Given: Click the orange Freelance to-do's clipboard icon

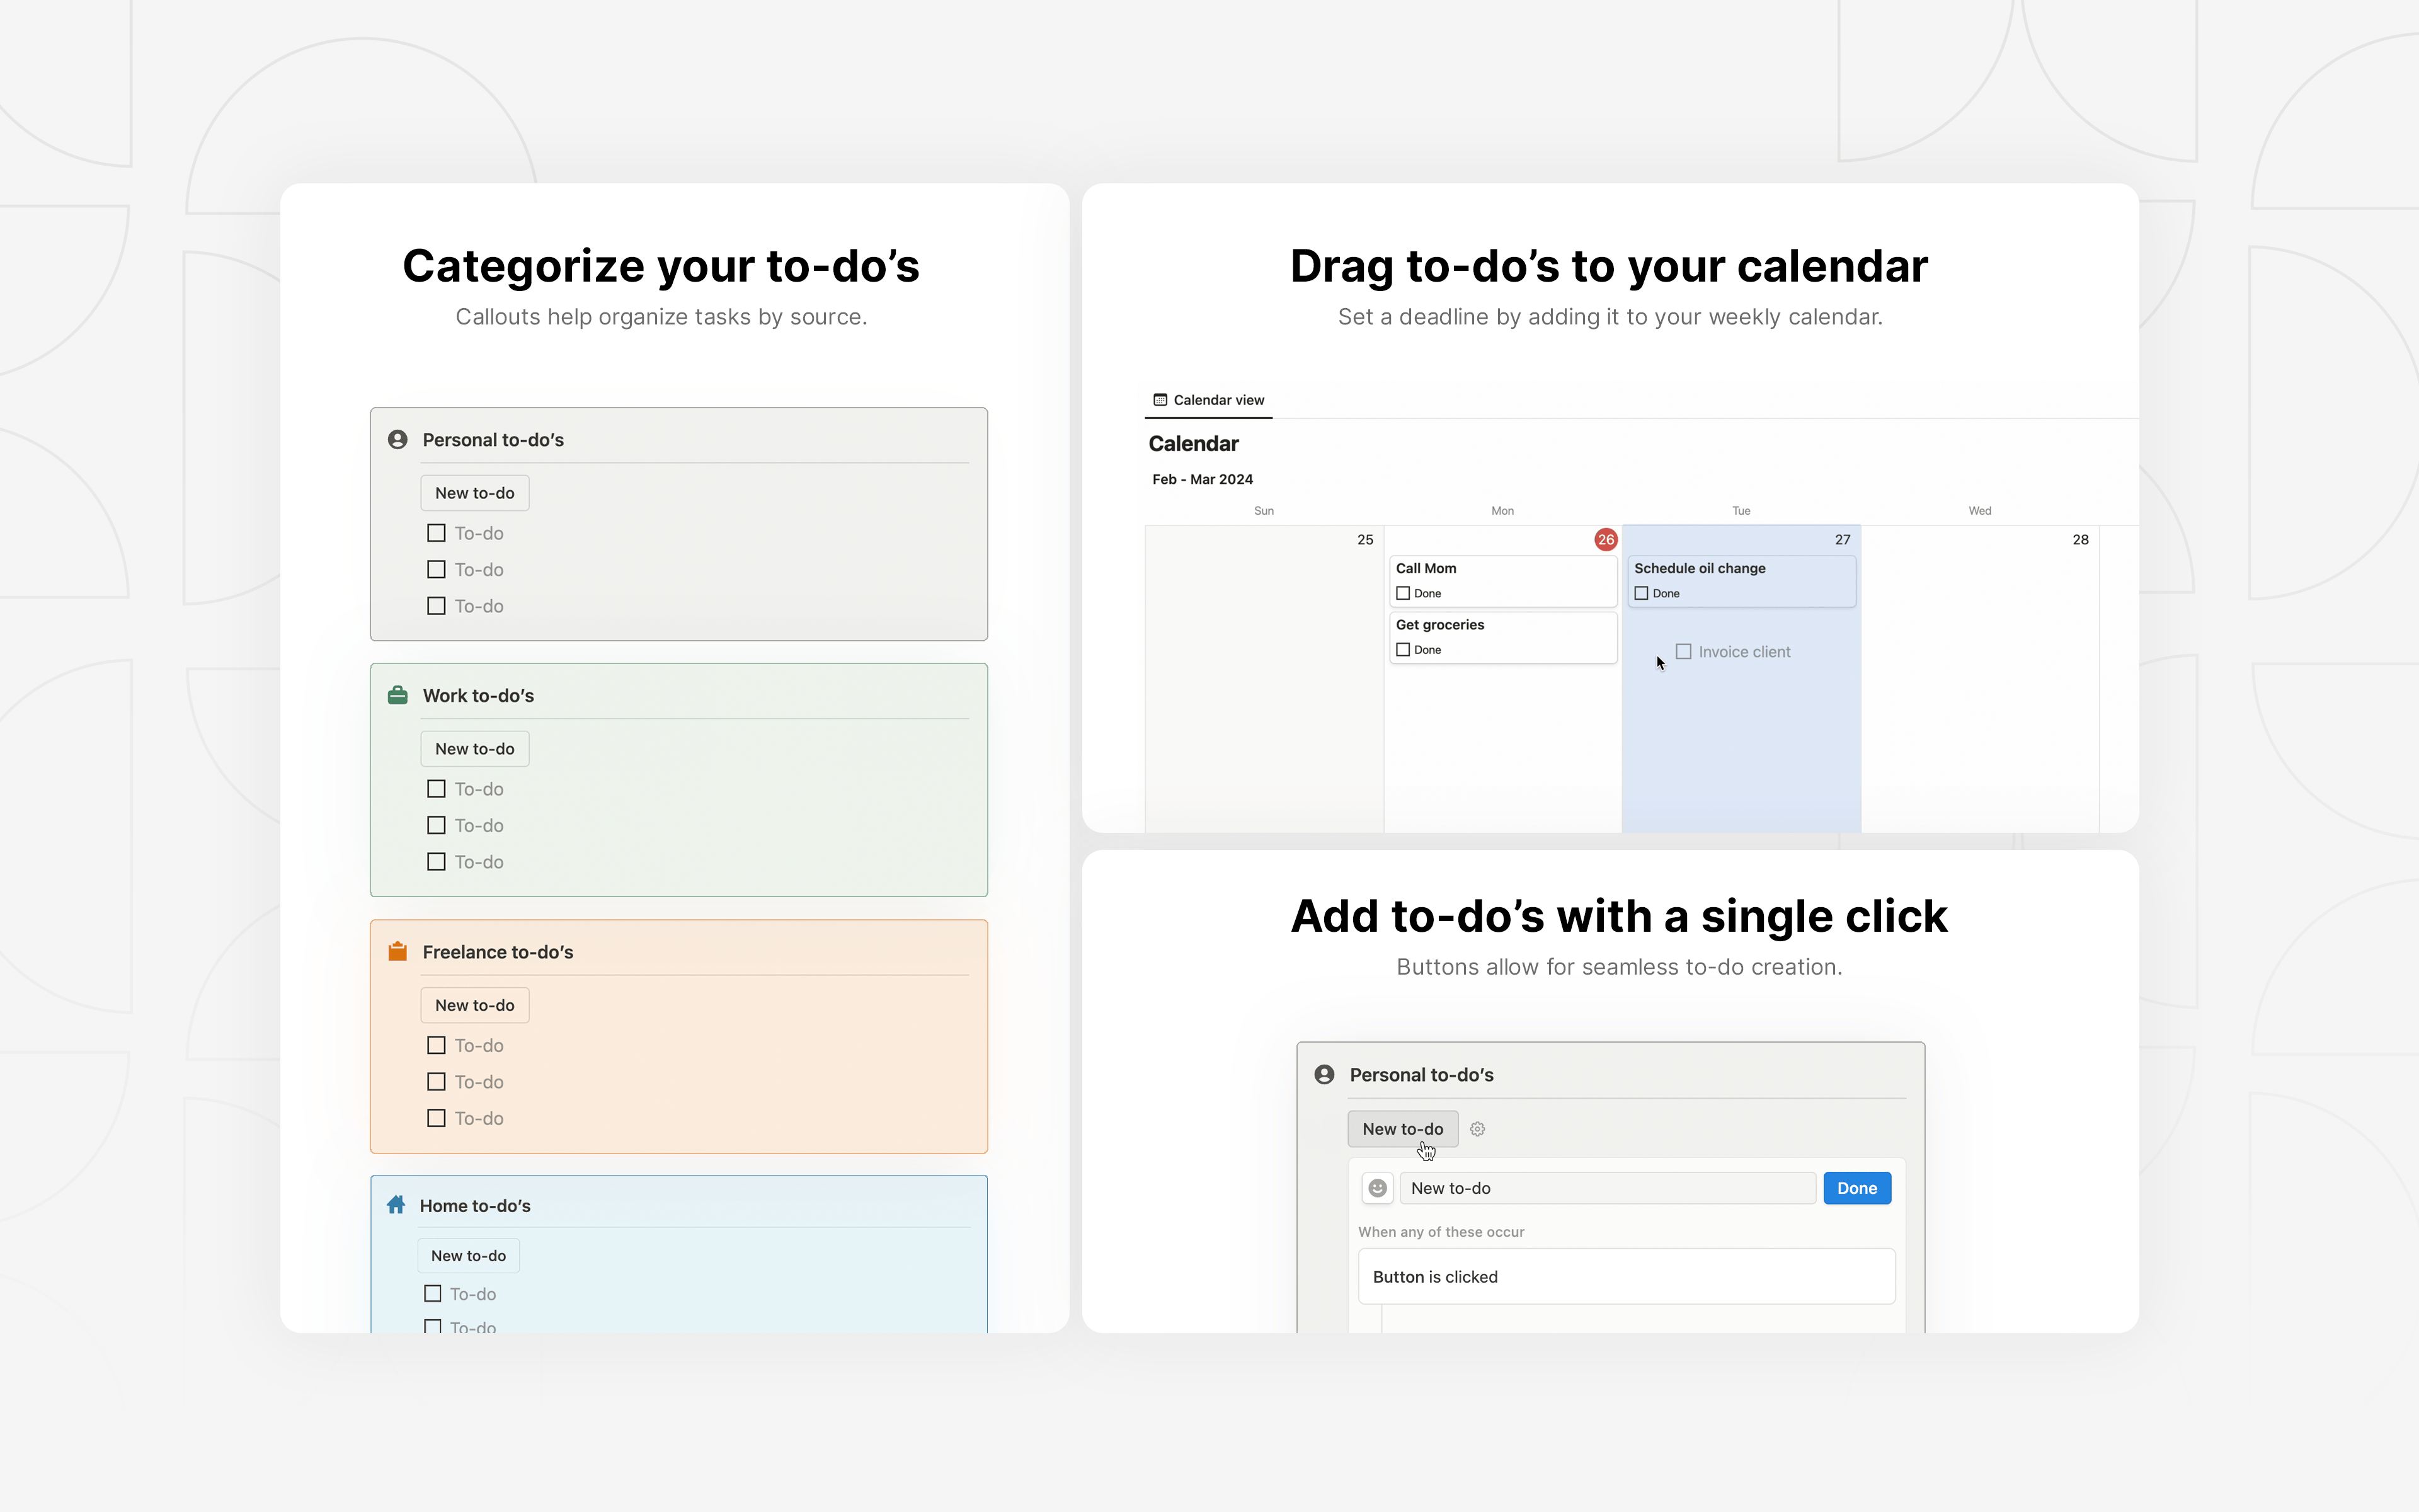Looking at the screenshot, I should click(398, 951).
